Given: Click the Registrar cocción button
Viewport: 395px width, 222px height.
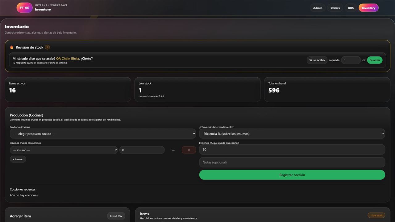Looking at the screenshot, I should point(292,175).
